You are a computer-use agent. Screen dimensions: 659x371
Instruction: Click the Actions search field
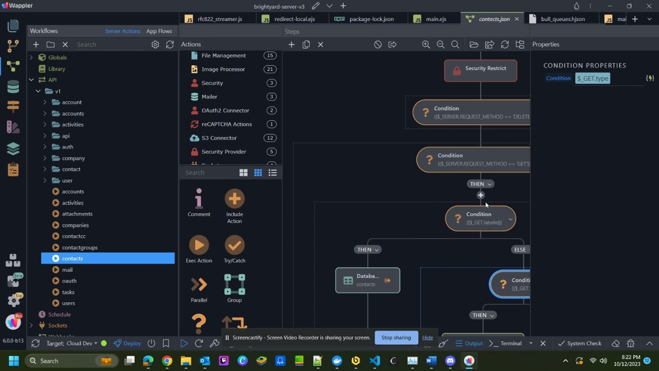point(210,173)
